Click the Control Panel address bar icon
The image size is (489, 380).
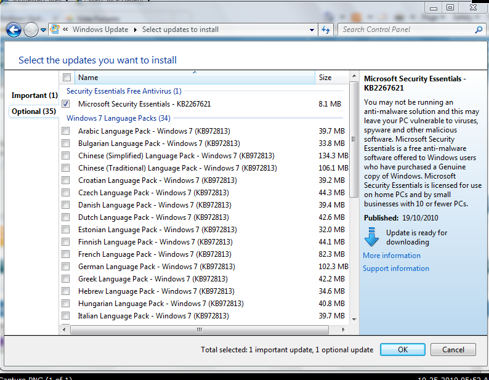coord(55,30)
